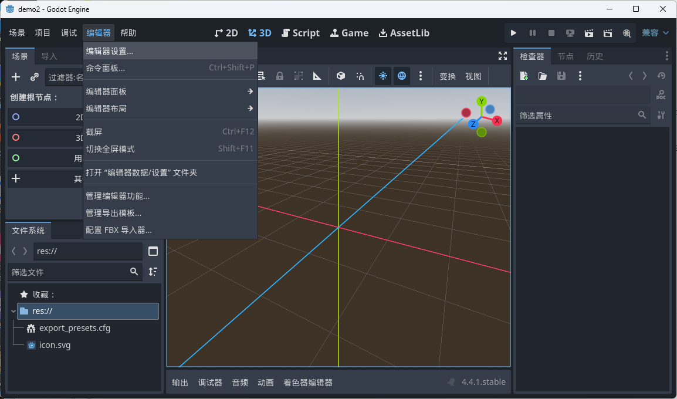Group the selected node's children
This screenshot has height=399, width=677.
point(299,76)
